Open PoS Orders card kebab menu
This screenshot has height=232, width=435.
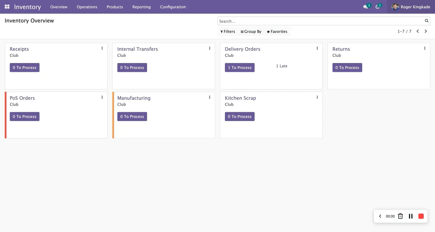point(102,97)
